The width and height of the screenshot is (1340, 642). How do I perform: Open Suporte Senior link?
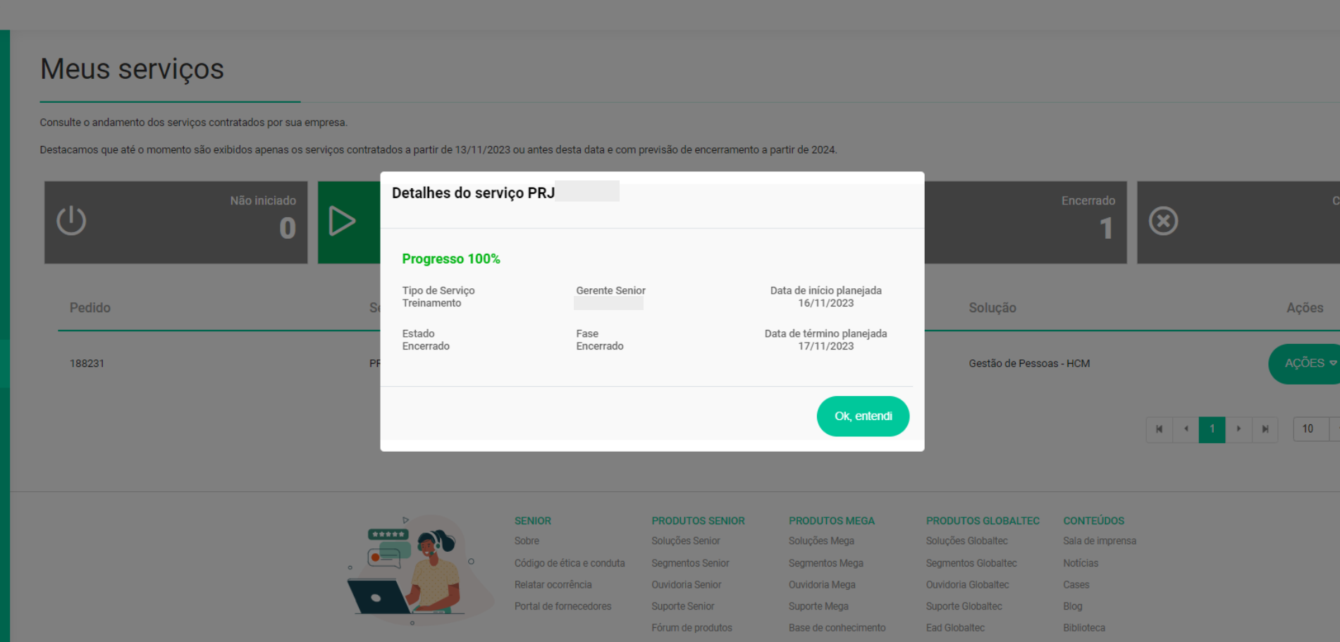point(682,606)
